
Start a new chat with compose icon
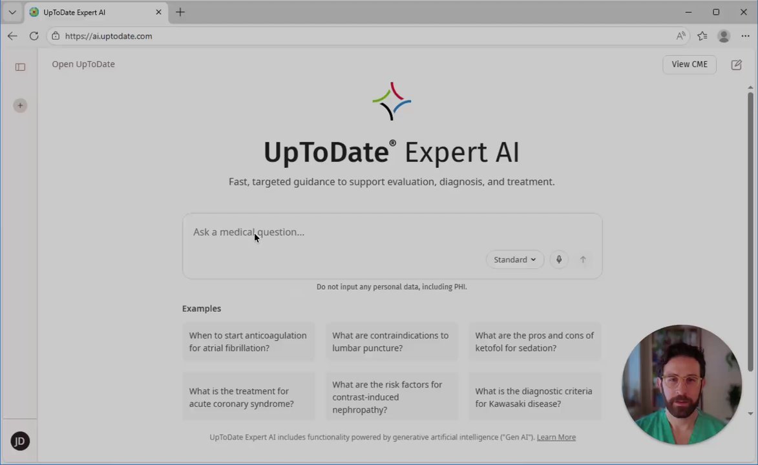(x=736, y=65)
